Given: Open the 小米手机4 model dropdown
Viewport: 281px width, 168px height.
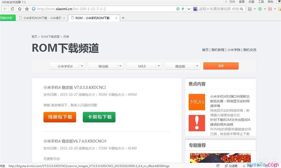Looking at the screenshot, I should point(67,66).
